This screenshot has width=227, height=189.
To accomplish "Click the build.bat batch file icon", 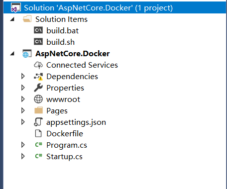I will (x=38, y=30).
